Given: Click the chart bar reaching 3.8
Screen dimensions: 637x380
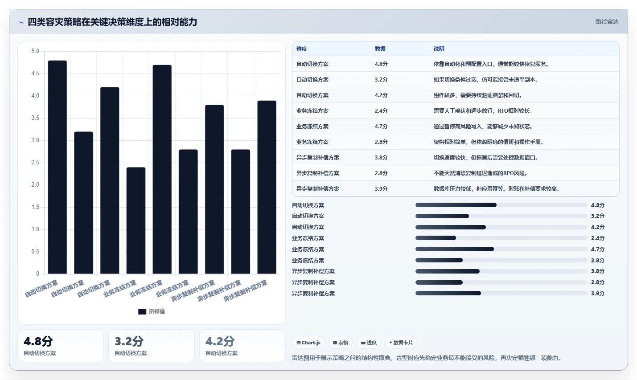Looking at the screenshot, I should coord(214,189).
